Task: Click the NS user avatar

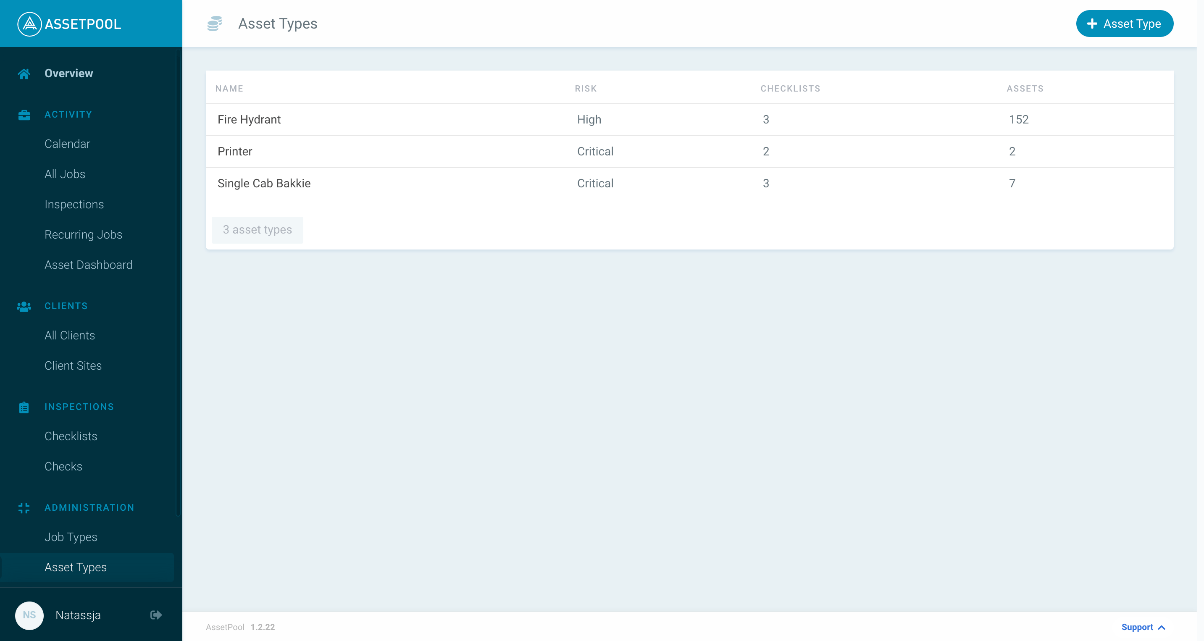Action: (29, 615)
